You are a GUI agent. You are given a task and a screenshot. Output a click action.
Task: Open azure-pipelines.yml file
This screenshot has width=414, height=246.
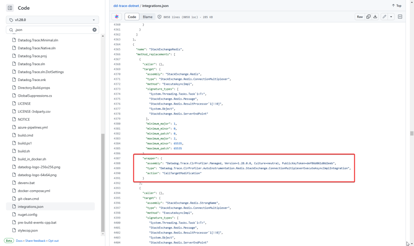(x=33, y=127)
